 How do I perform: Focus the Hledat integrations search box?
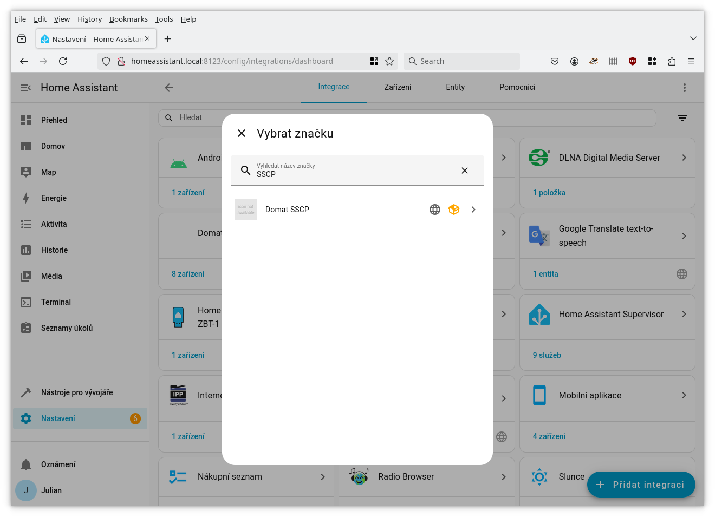pyautogui.click(x=407, y=117)
